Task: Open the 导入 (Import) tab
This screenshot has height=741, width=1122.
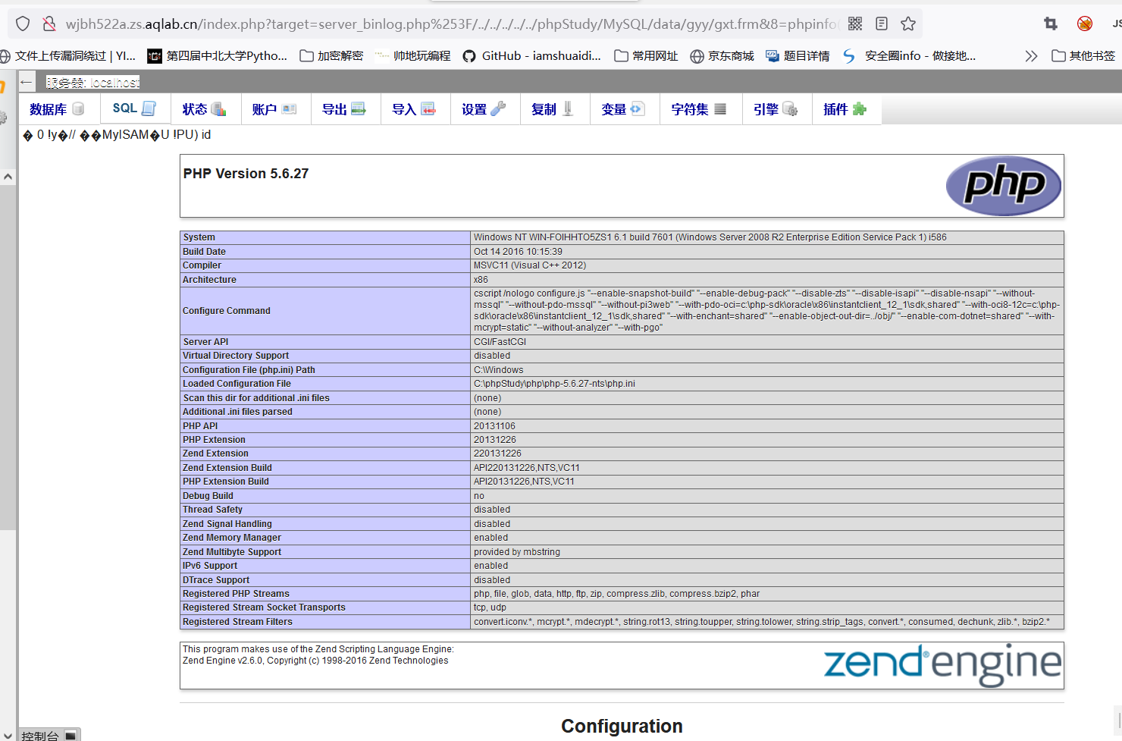Action: click(415, 109)
